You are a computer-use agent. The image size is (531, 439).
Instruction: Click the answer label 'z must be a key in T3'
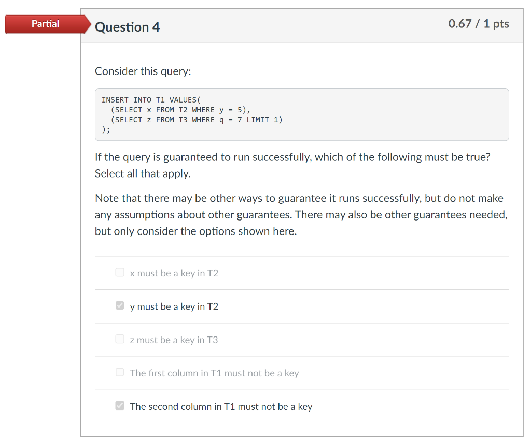pos(174,340)
